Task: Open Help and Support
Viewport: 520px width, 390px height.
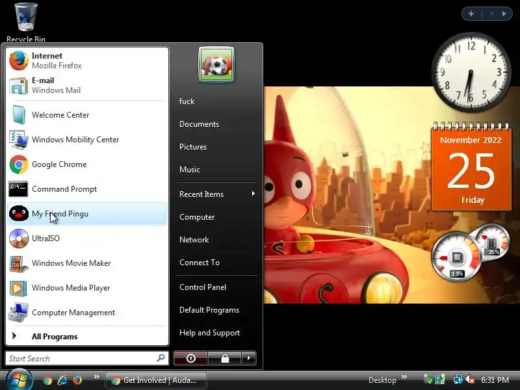Action: (x=217, y=333)
